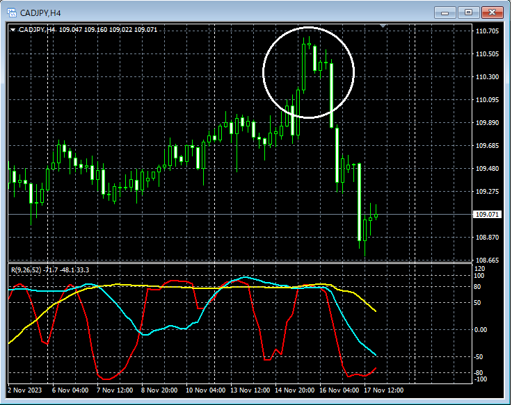
Task: Click the price scale value 110.505
Action: 487,53
